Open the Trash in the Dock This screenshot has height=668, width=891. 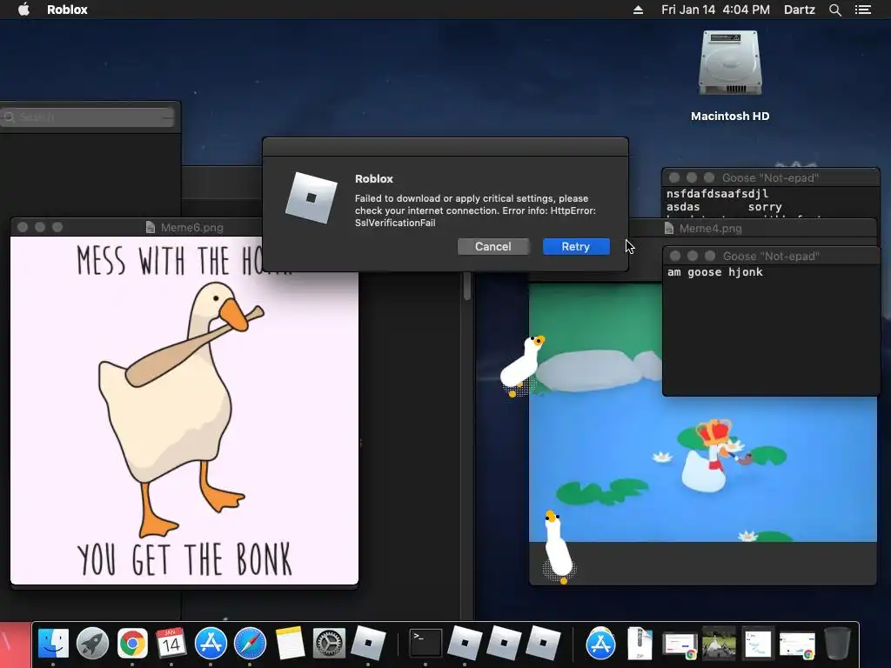(837, 644)
